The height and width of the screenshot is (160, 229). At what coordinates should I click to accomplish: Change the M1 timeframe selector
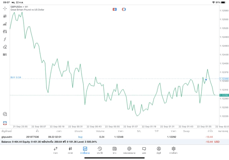point(5,55)
